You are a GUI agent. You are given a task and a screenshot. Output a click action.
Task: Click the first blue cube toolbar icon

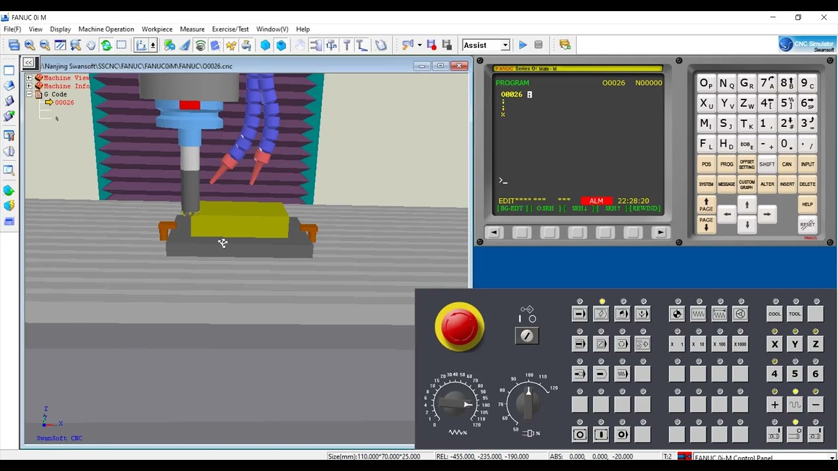265,45
